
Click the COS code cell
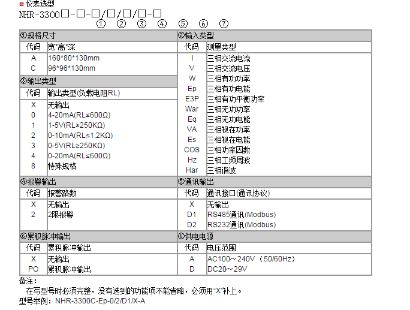[192, 150]
